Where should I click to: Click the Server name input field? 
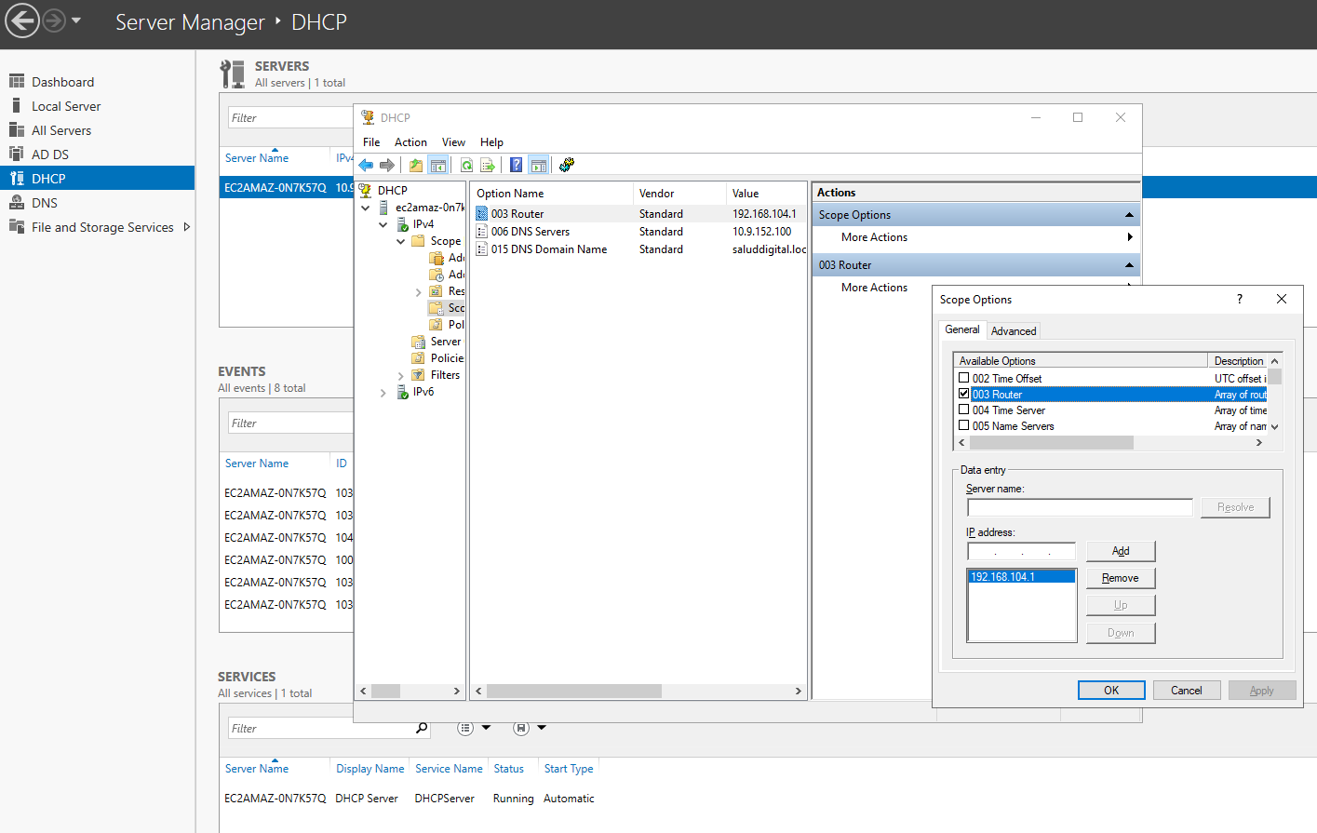coord(1080,507)
